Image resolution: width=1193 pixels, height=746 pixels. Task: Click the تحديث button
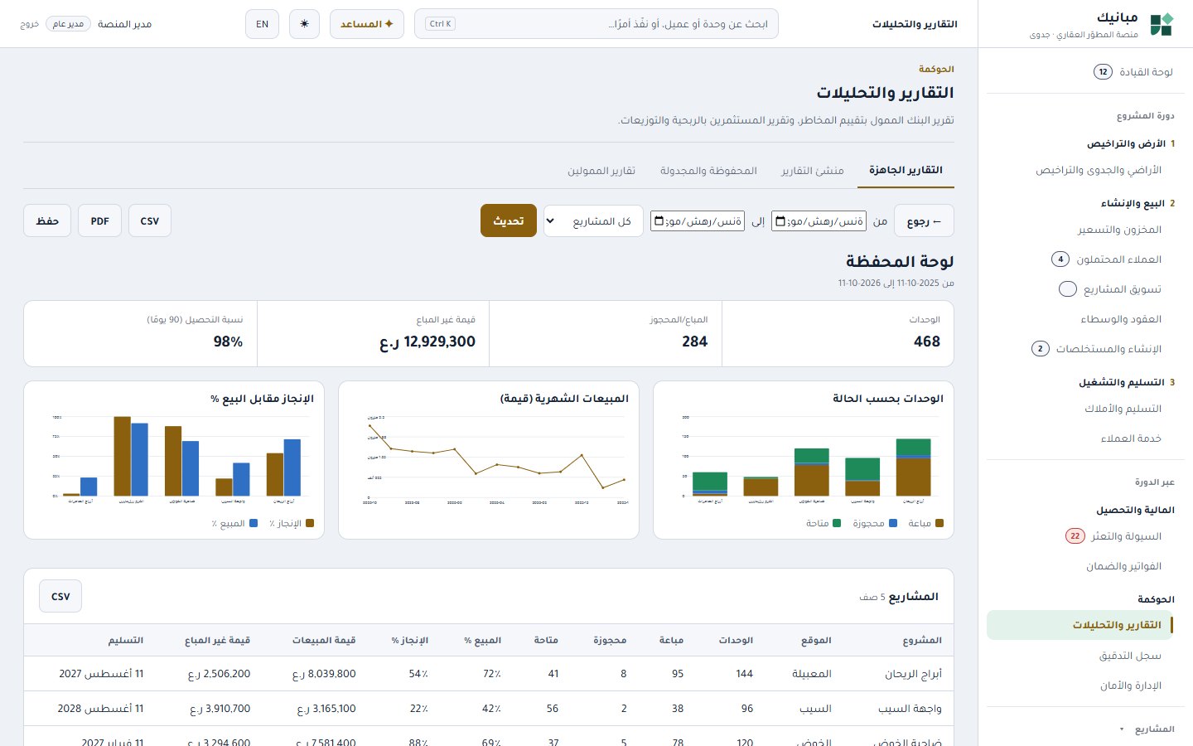click(509, 221)
